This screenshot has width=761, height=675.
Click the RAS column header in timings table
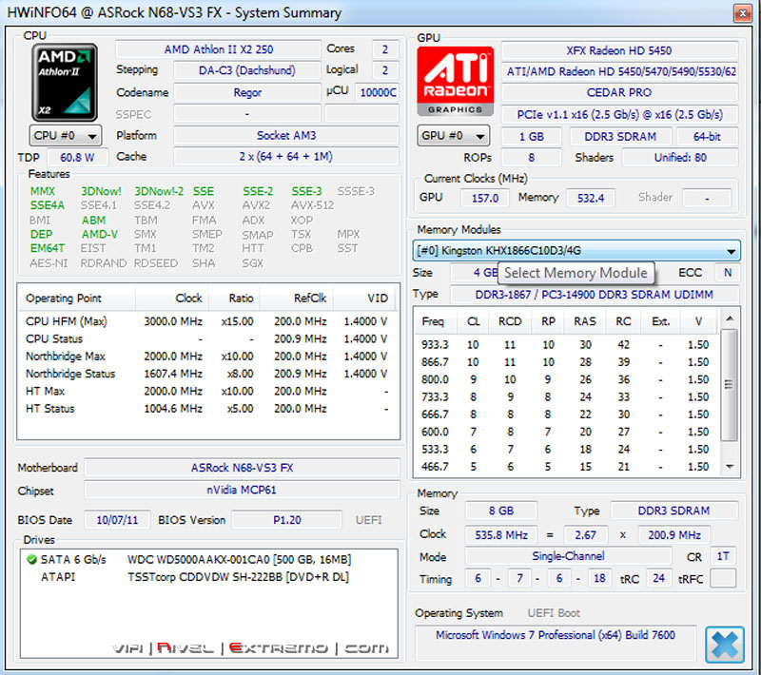[x=585, y=321]
